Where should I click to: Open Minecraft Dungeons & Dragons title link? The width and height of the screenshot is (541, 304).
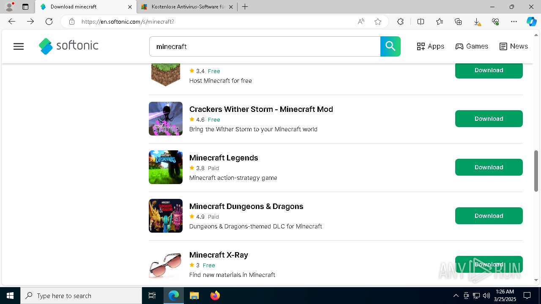click(246, 206)
